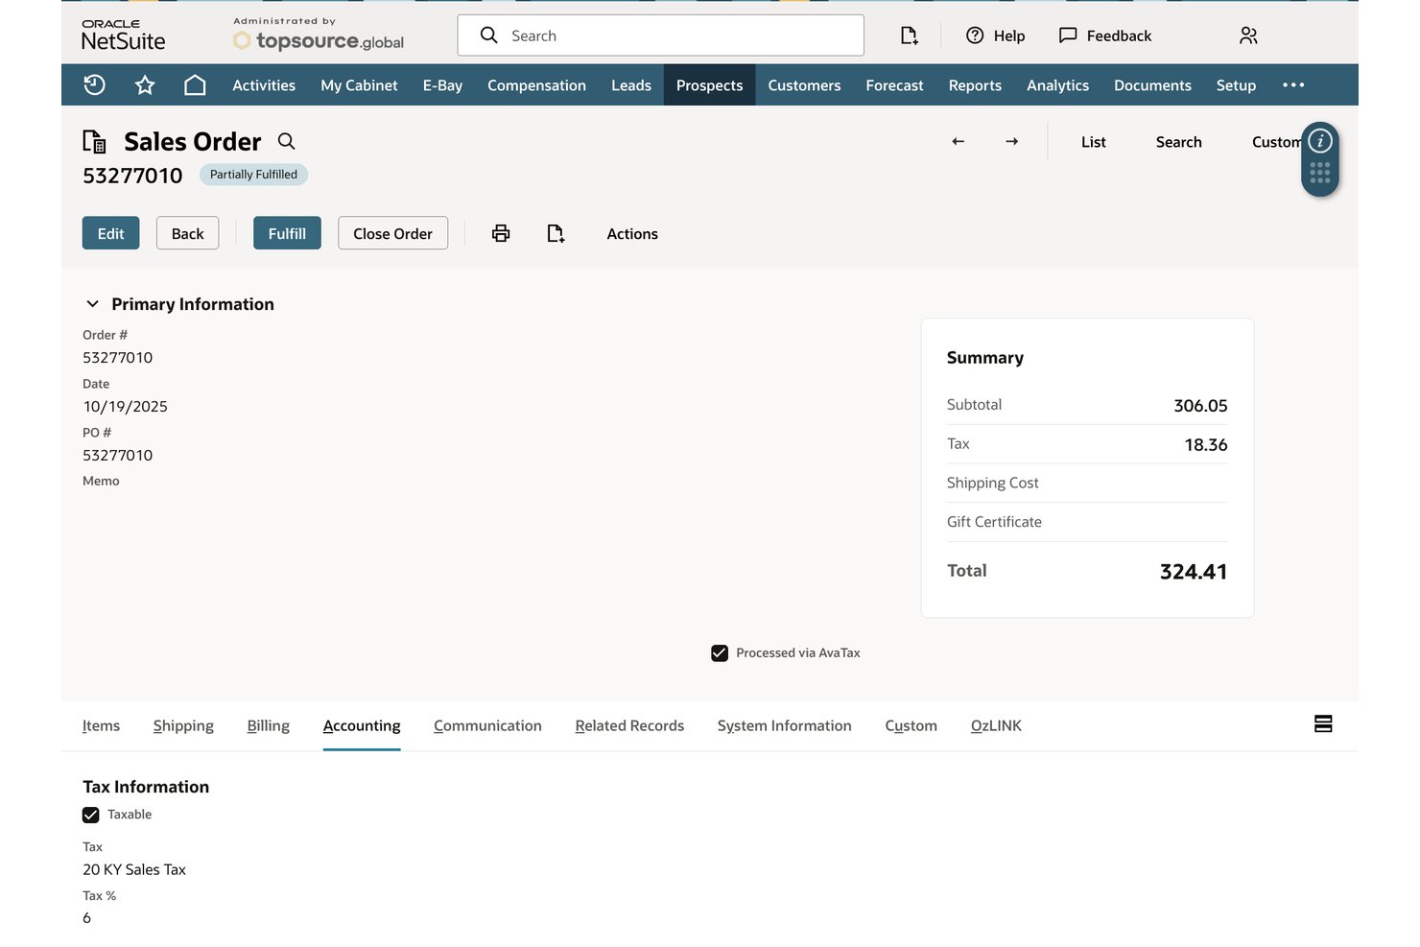1420x947 pixels.
Task: Toggle the Taxable checkbox
Action: click(91, 816)
